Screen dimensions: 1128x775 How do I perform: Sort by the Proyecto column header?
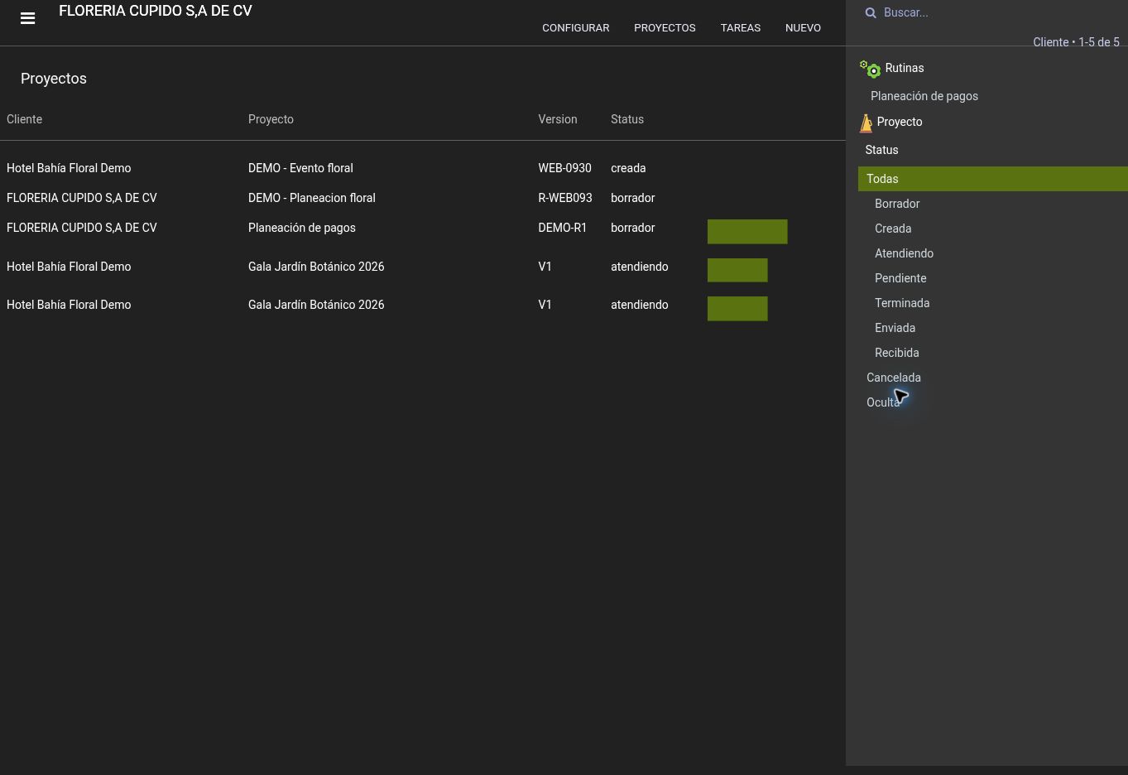pyautogui.click(x=271, y=119)
